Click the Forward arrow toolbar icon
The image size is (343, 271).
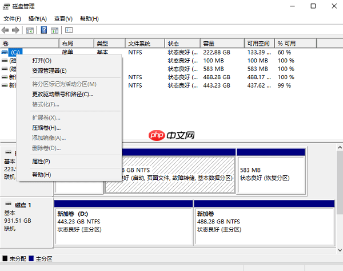click(x=15, y=30)
